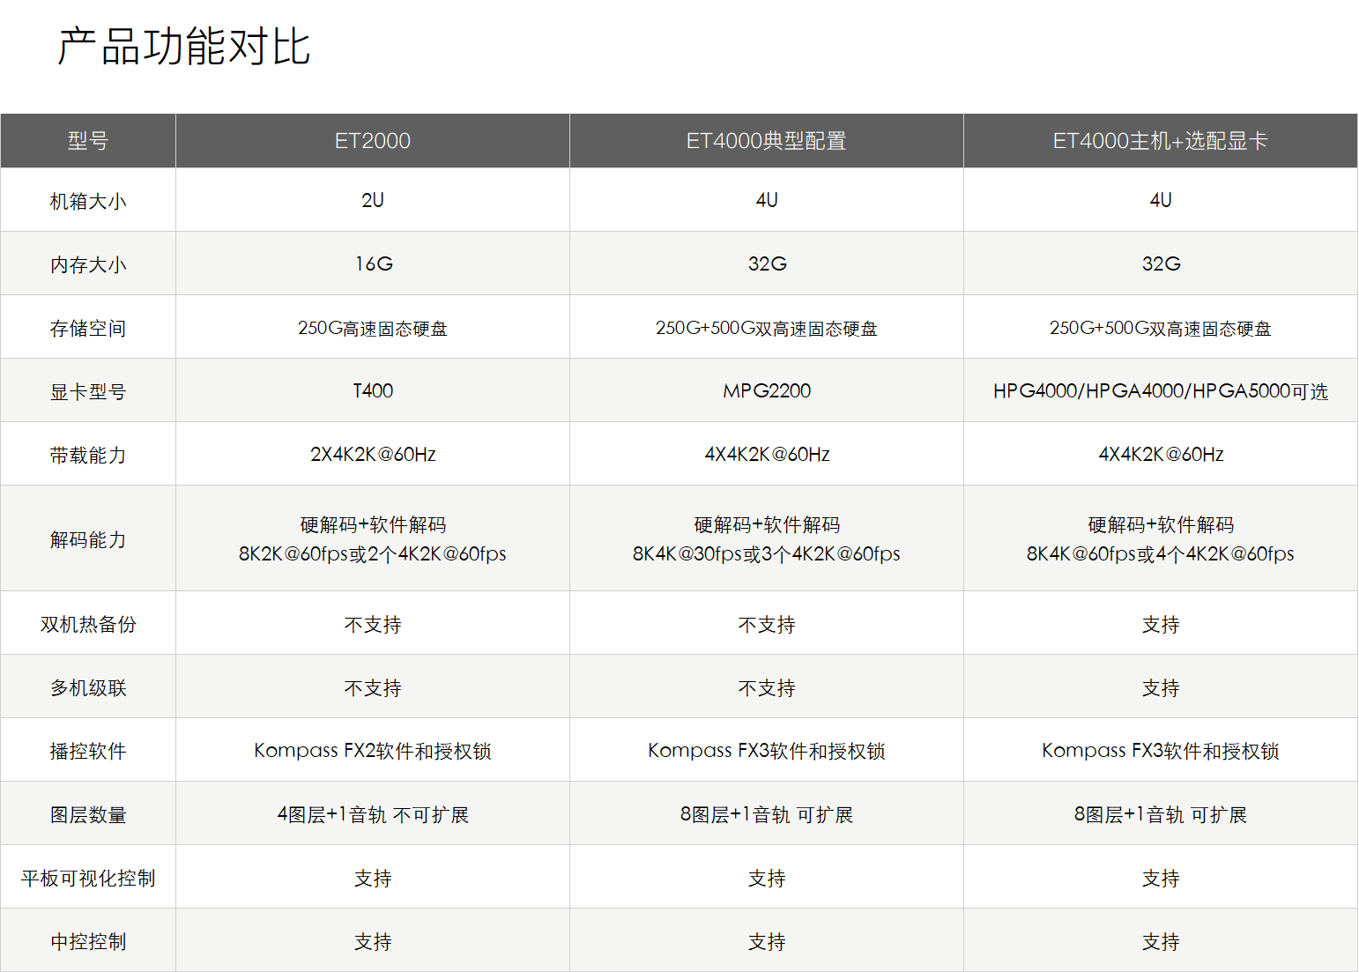Select the 机箱大小 row label
This screenshot has width=1359, height=972.
point(88,201)
